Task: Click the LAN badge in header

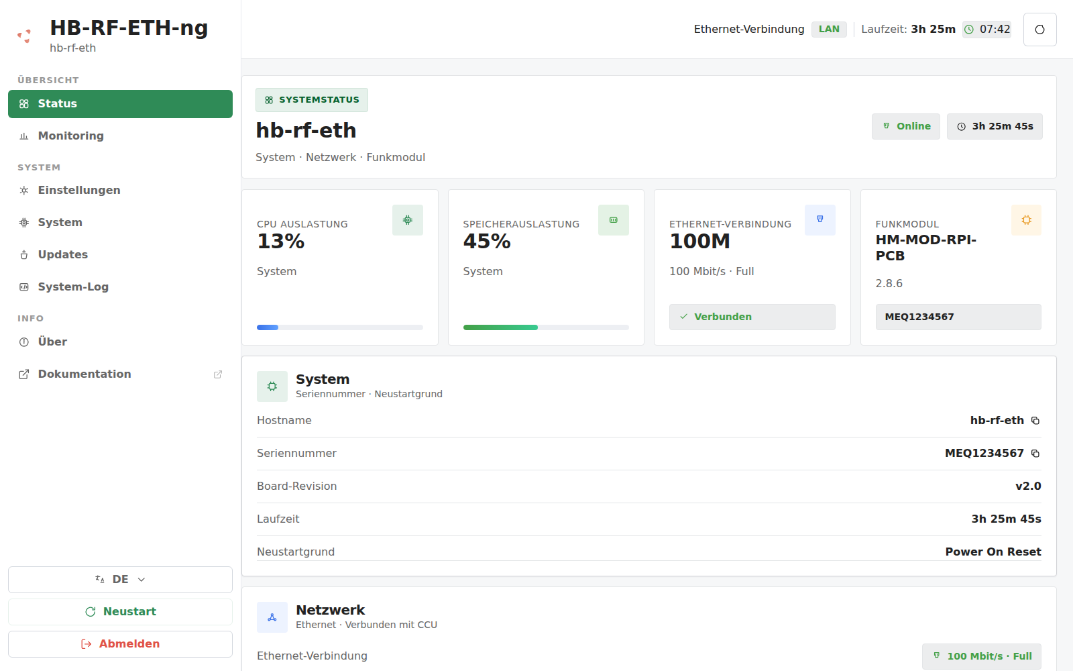Action: coord(829,30)
